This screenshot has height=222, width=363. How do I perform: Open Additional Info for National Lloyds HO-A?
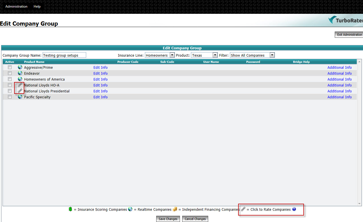click(x=340, y=85)
